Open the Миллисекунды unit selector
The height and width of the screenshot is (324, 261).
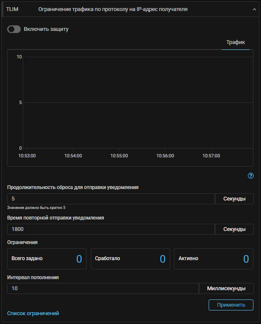click(226, 288)
